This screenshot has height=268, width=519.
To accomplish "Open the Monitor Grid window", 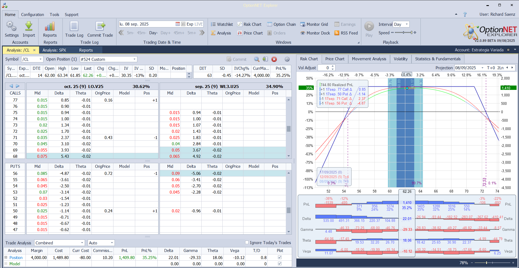I will click(314, 24).
